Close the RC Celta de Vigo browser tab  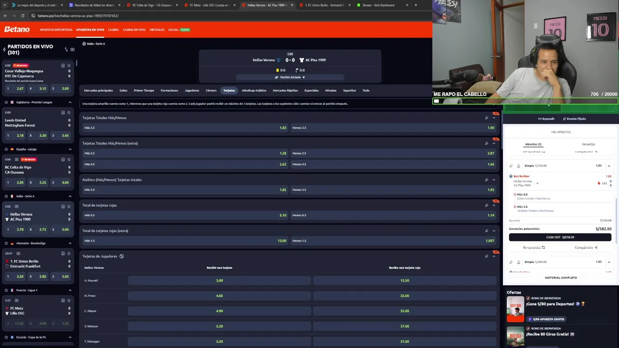(x=177, y=5)
